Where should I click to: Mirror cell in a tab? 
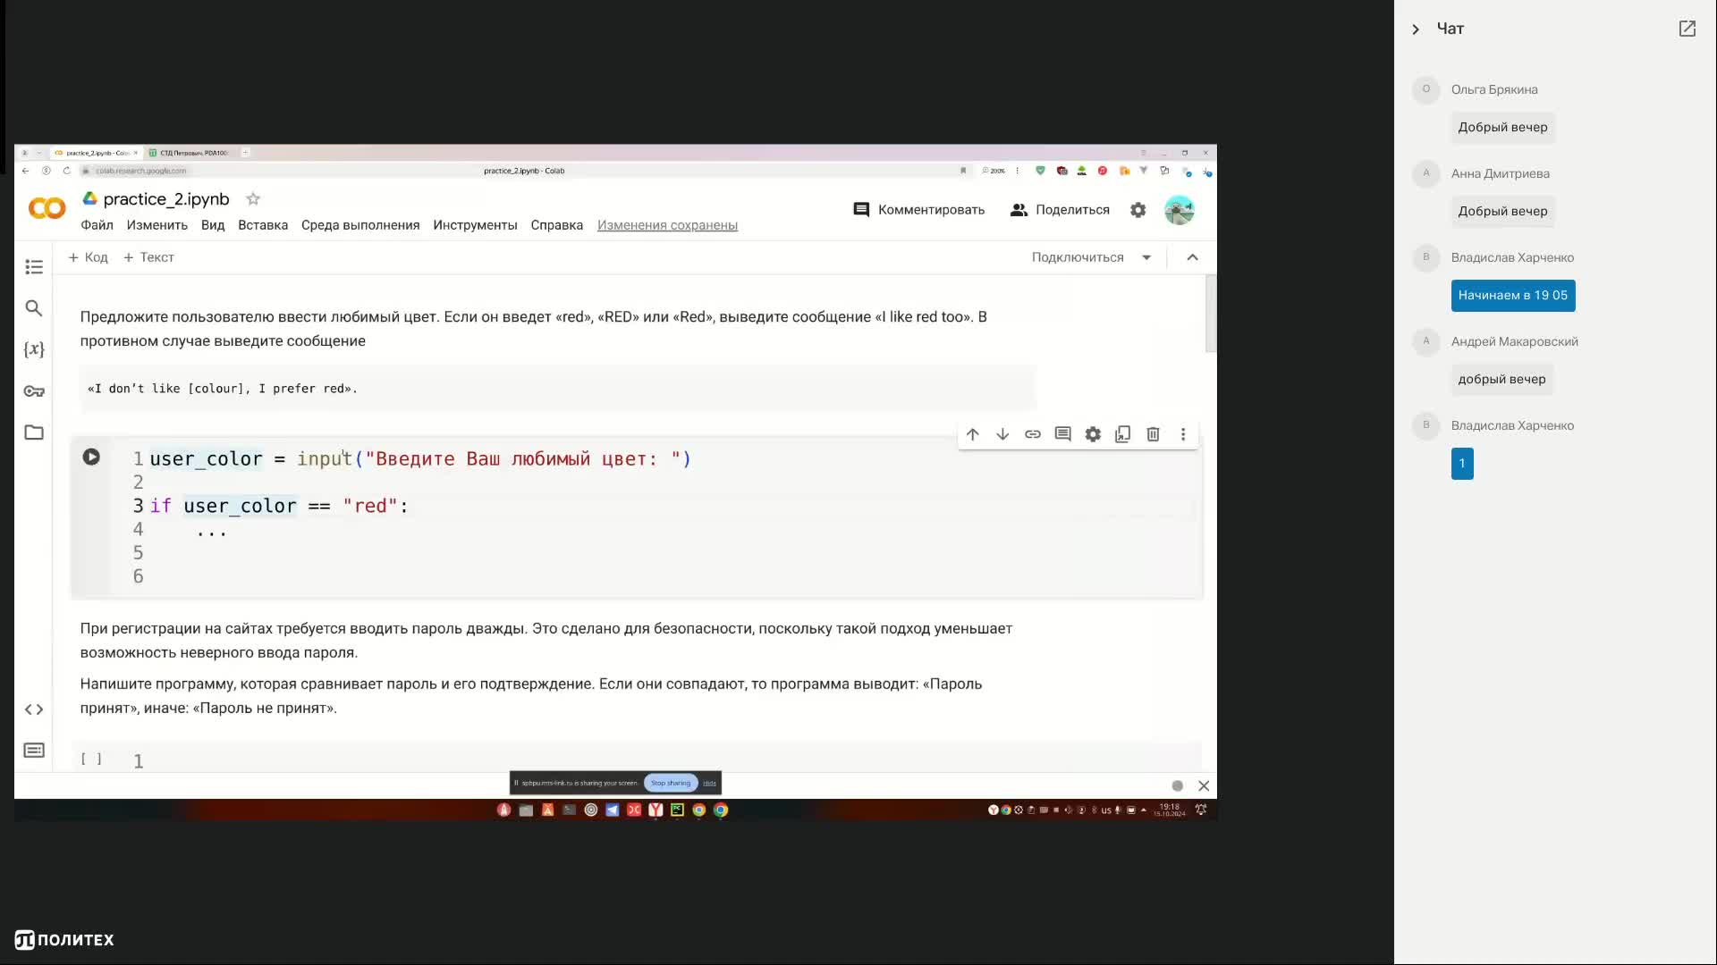tap(1123, 434)
